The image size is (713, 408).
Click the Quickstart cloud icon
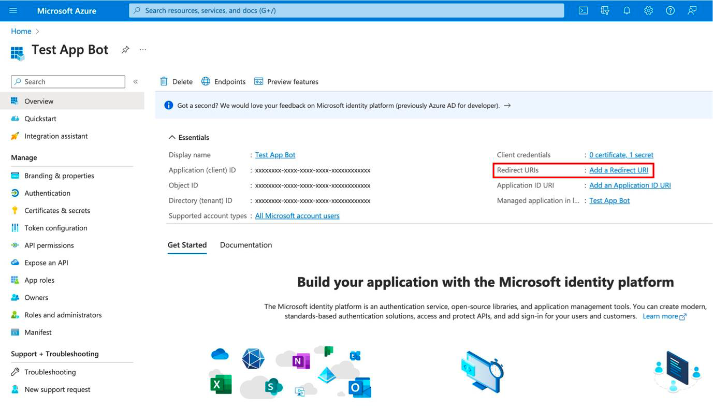coord(14,119)
